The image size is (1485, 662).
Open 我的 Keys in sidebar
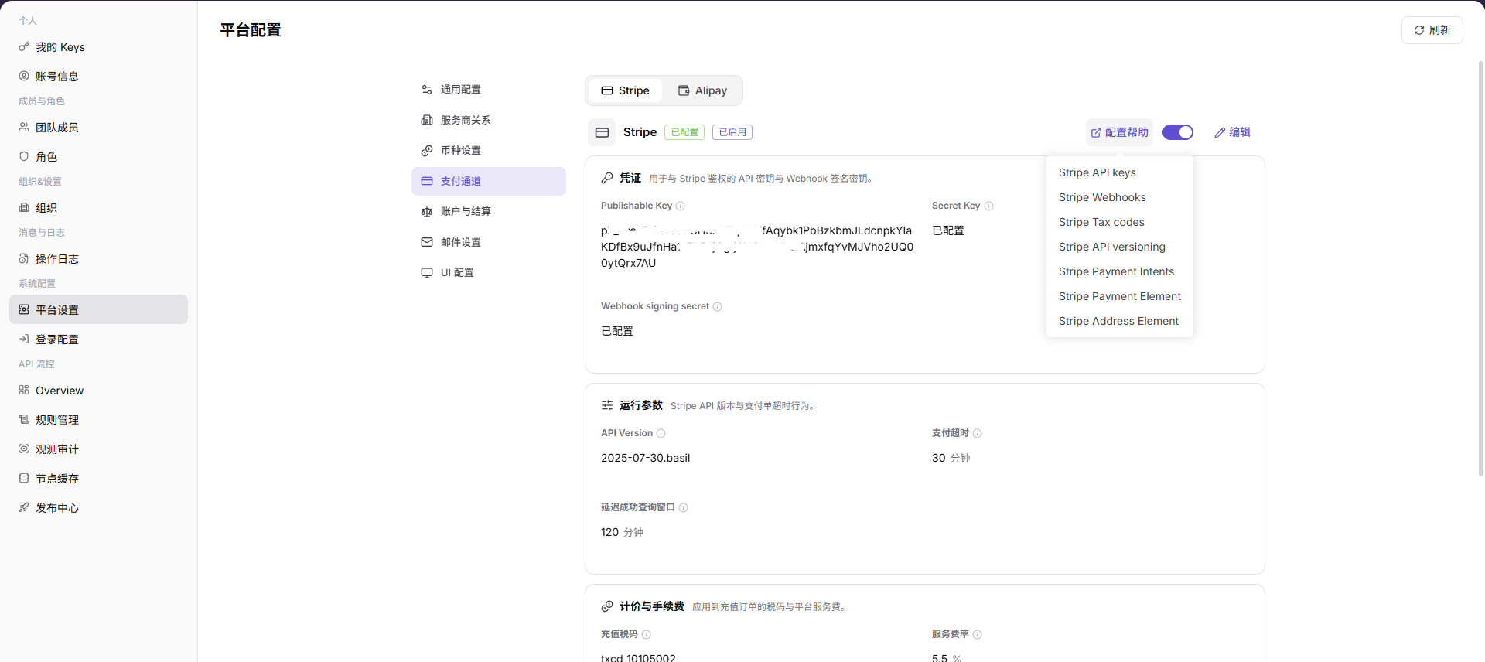[98, 47]
